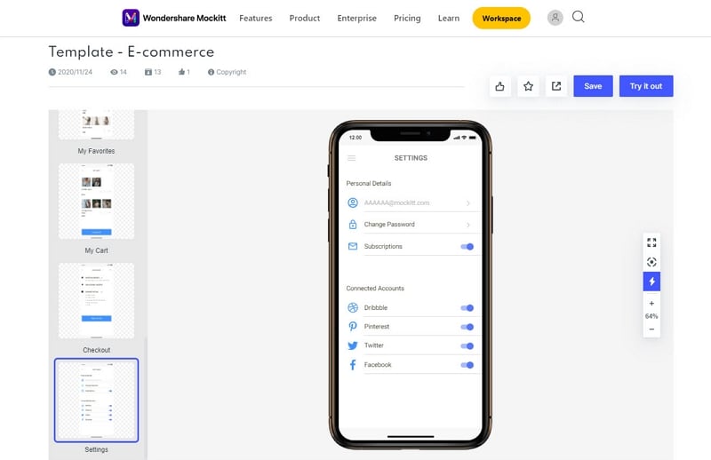Click the Wondershare Mockitt brand name

[x=184, y=18]
